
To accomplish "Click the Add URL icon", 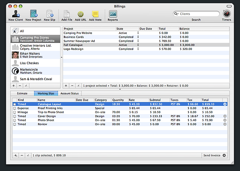I will point(81,14).
